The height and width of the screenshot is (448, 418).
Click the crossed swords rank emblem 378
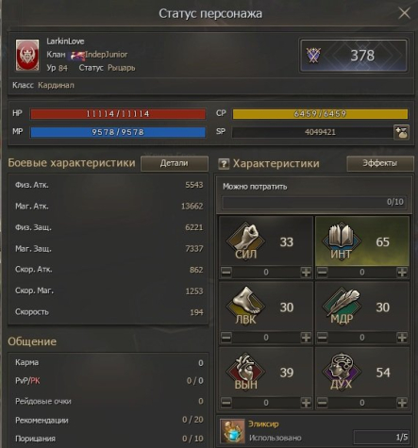coord(313,56)
